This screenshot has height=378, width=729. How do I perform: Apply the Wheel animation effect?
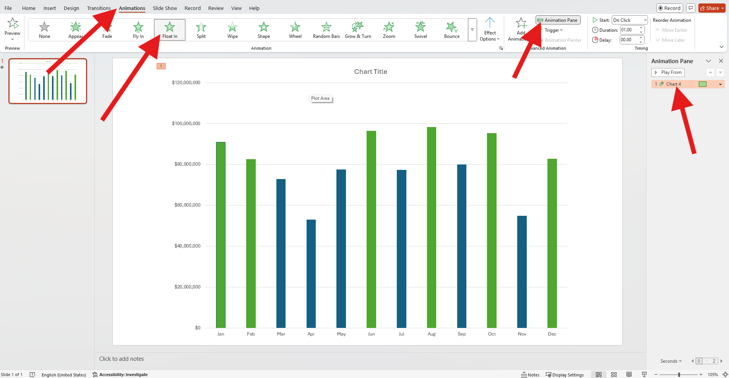(295, 29)
